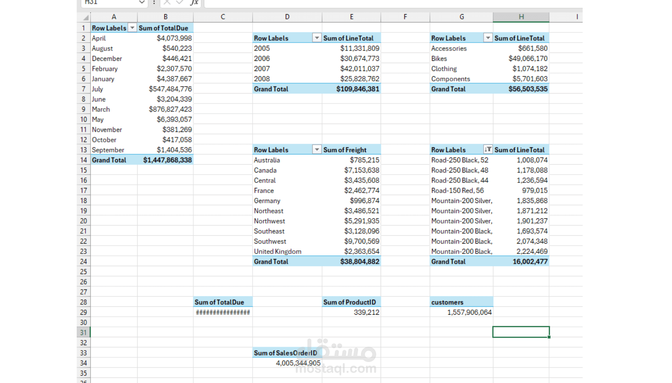Open the Row Labels filter above 2005
The height and width of the screenshot is (383, 672).
point(317,38)
